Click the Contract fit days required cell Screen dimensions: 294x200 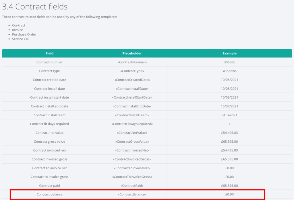pyautogui.click(x=49, y=124)
